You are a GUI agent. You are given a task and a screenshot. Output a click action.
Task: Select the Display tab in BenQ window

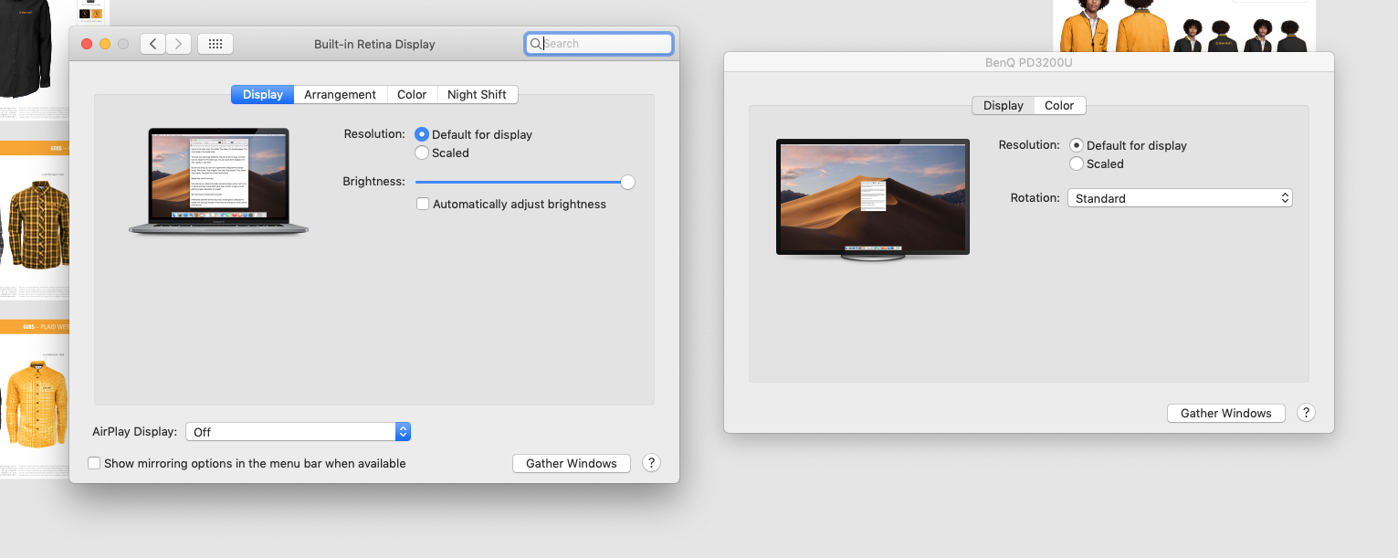pyautogui.click(x=1004, y=105)
